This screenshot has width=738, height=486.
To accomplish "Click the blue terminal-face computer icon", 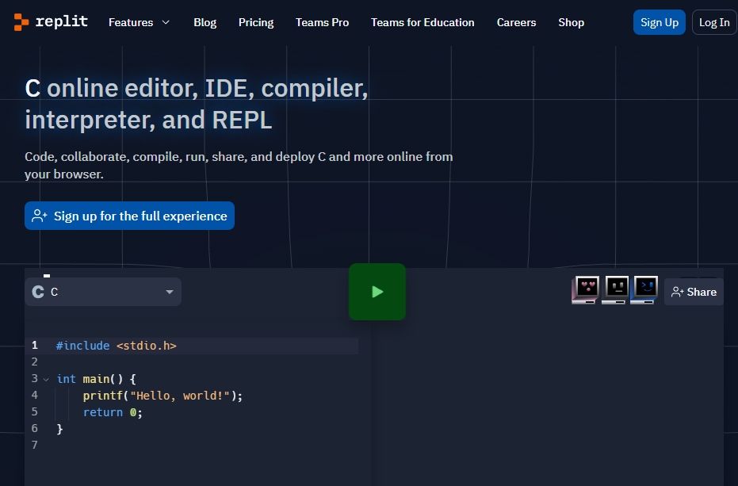I will tap(644, 289).
